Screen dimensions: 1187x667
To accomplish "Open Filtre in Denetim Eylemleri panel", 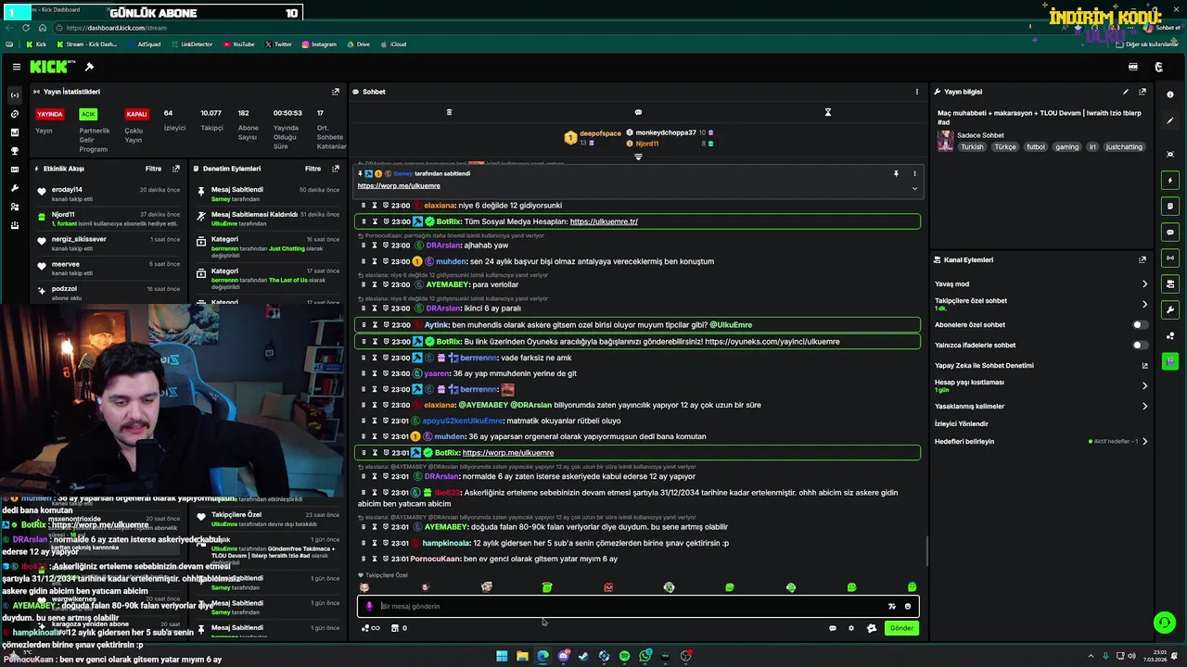I will (x=313, y=169).
